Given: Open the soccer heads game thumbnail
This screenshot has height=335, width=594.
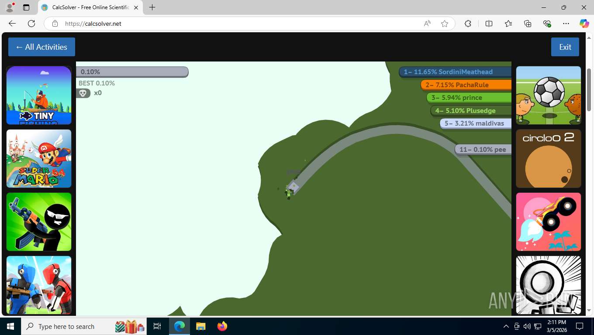Looking at the screenshot, I should tap(549, 95).
